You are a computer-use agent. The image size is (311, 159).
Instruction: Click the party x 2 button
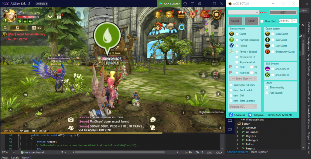point(36,28)
